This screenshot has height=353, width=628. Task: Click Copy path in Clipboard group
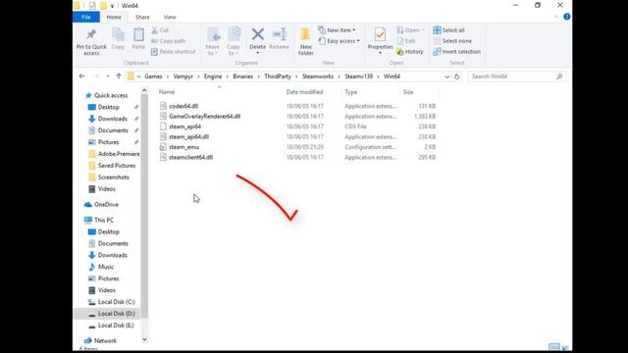pyautogui.click(x=168, y=41)
